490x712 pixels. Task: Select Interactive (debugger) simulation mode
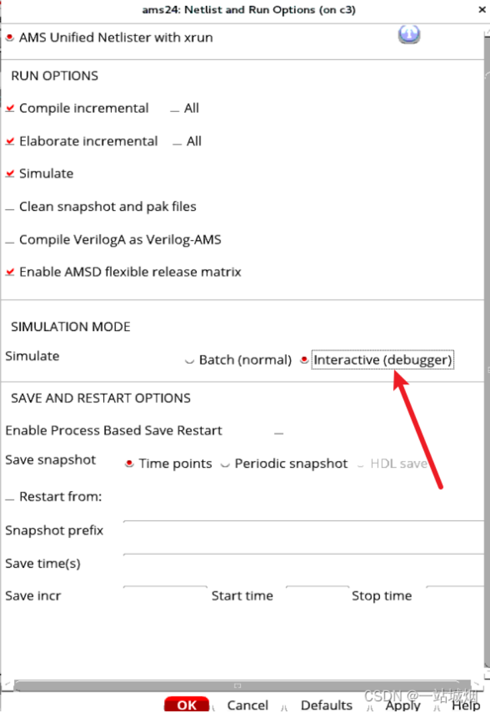305,360
